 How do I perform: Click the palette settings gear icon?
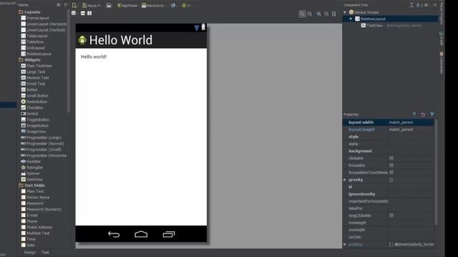tap(59, 5)
